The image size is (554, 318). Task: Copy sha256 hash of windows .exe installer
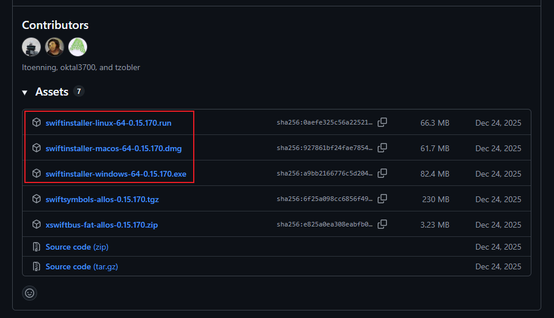(382, 173)
